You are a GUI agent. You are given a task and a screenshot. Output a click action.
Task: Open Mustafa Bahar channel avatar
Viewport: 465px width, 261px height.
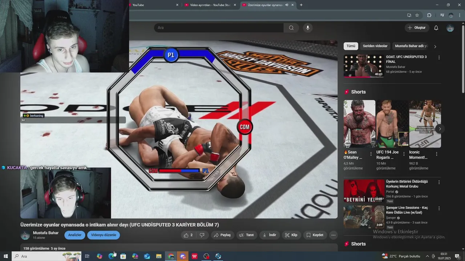tap(25, 235)
